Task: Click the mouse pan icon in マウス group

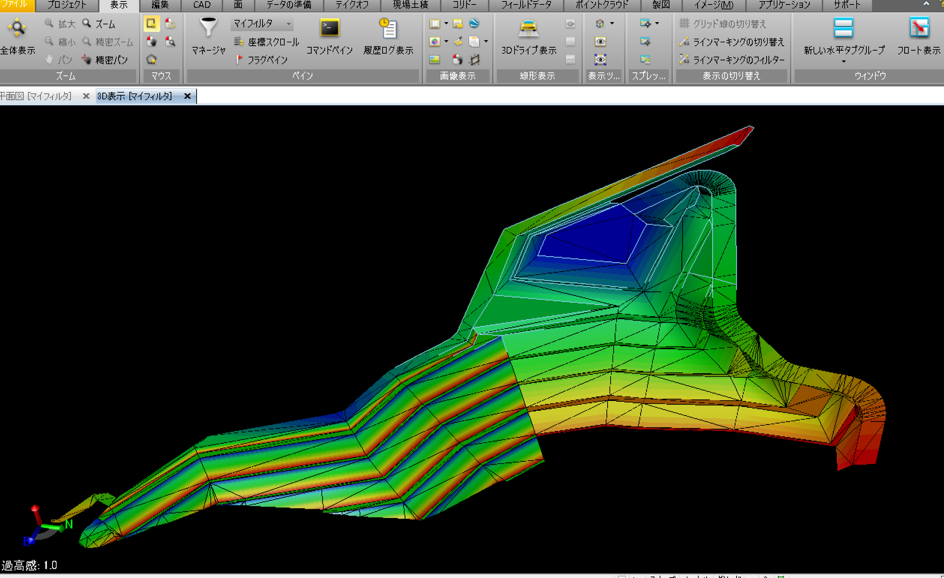Action: coord(151,41)
